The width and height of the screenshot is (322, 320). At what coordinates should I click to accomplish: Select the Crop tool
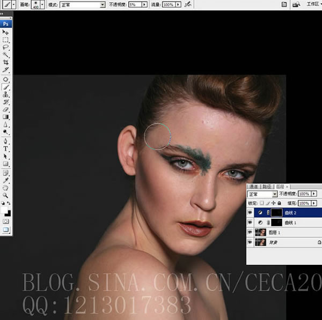pyautogui.click(x=5, y=62)
